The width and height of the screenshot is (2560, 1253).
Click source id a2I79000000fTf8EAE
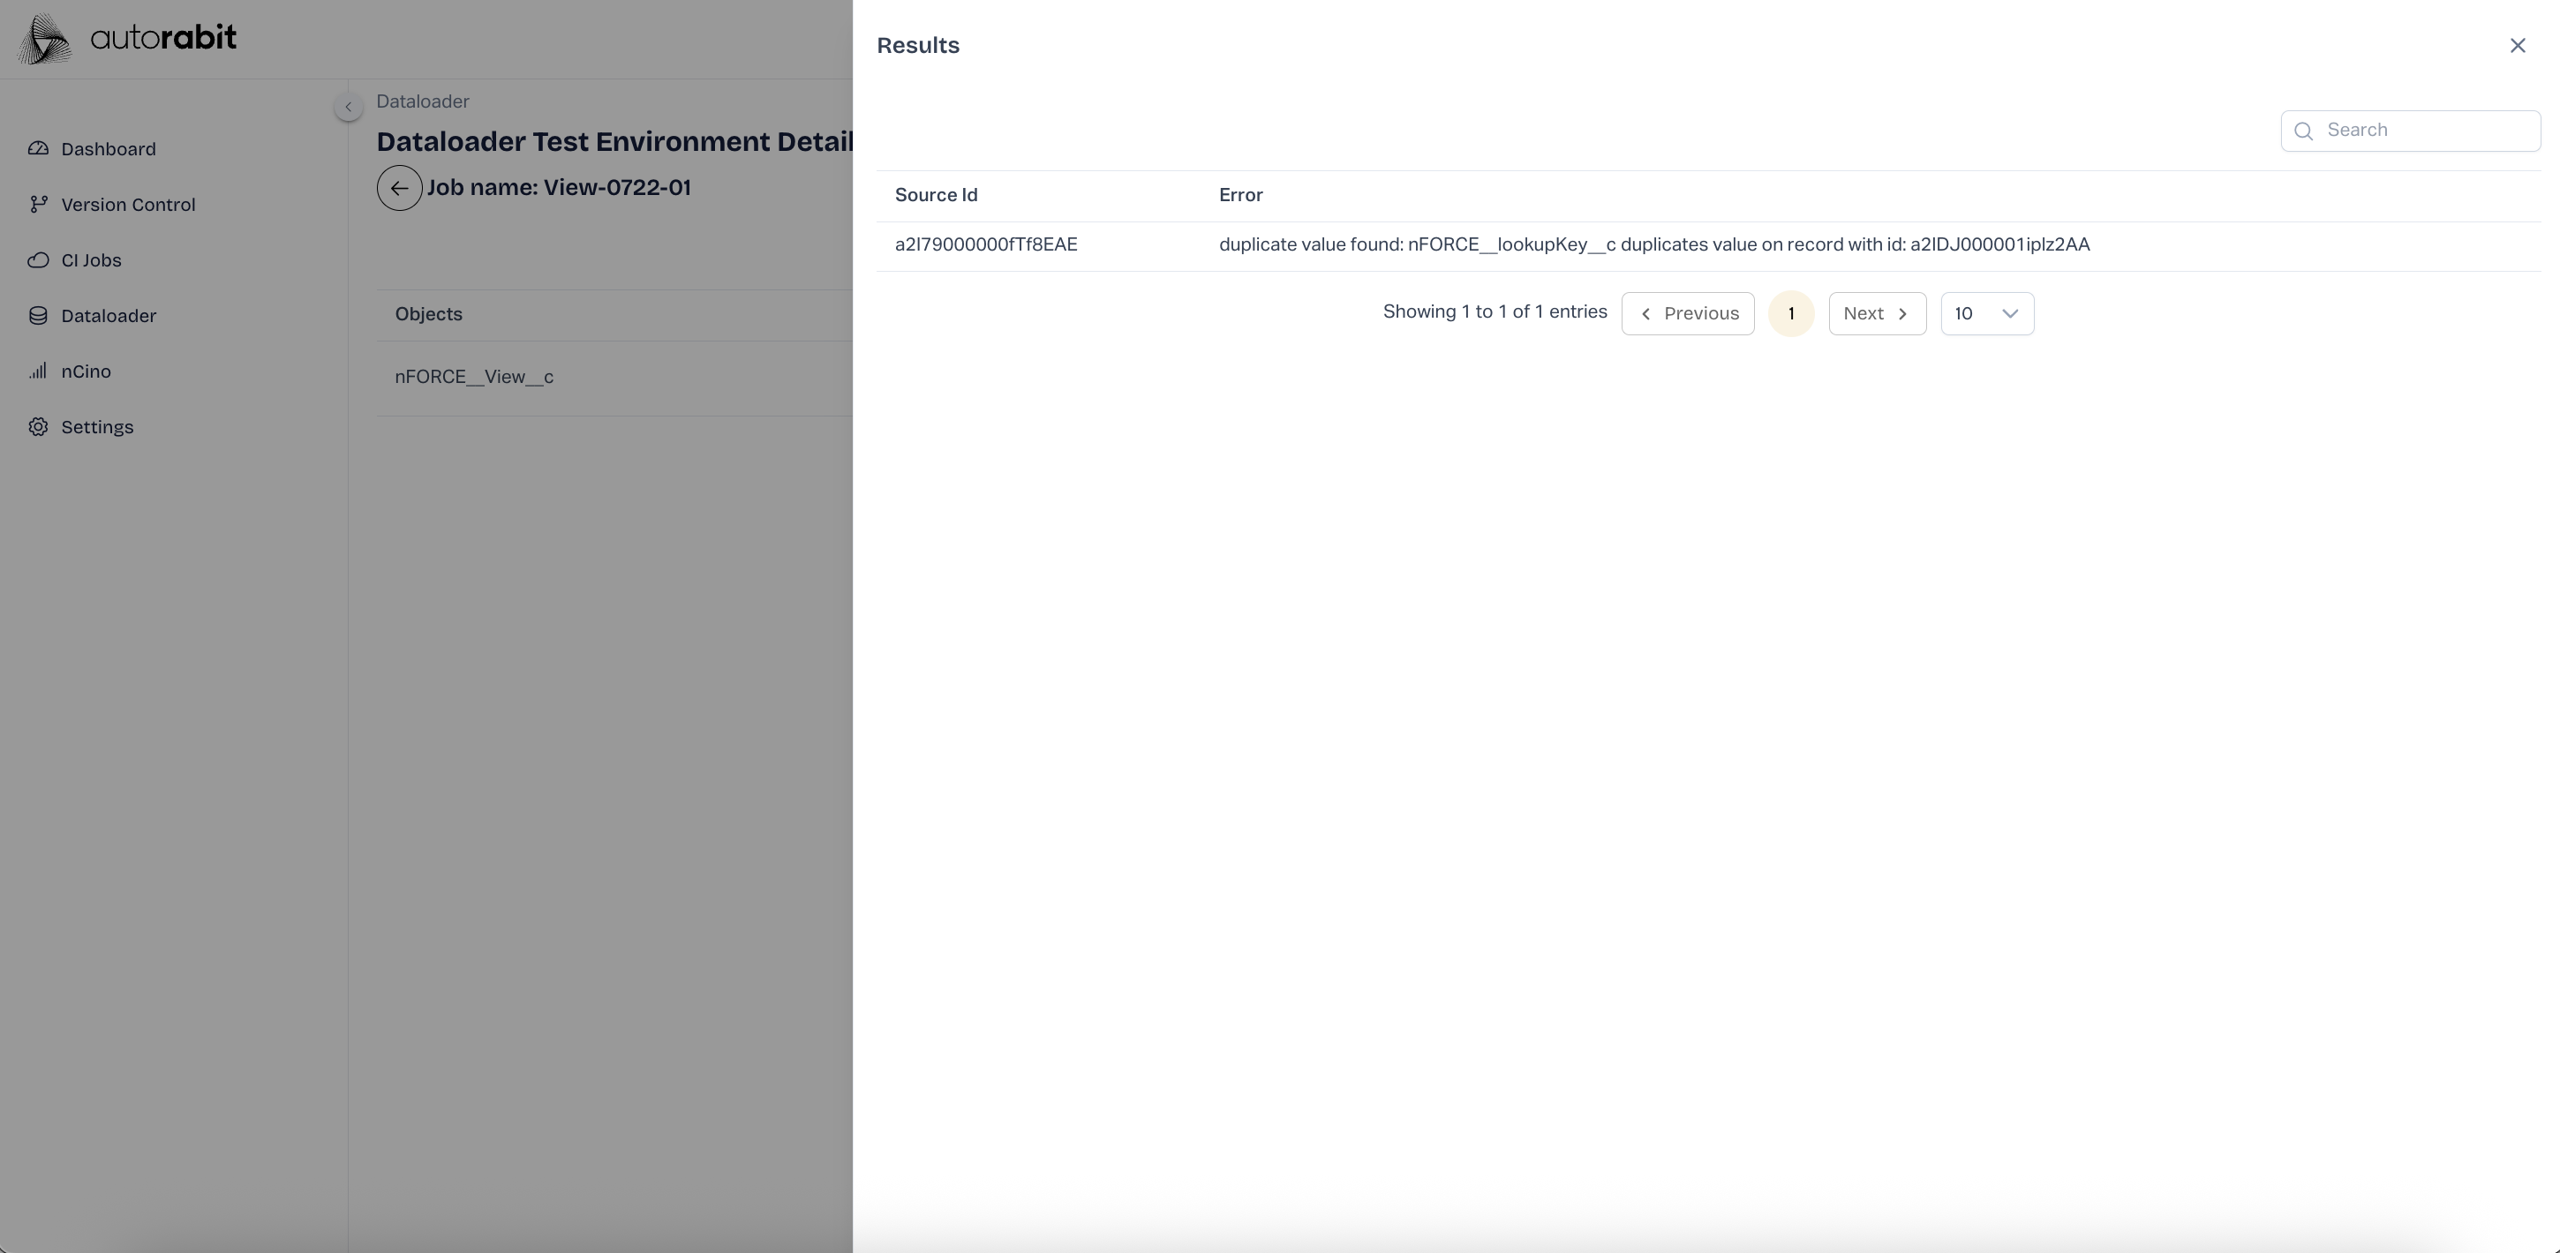tap(986, 245)
